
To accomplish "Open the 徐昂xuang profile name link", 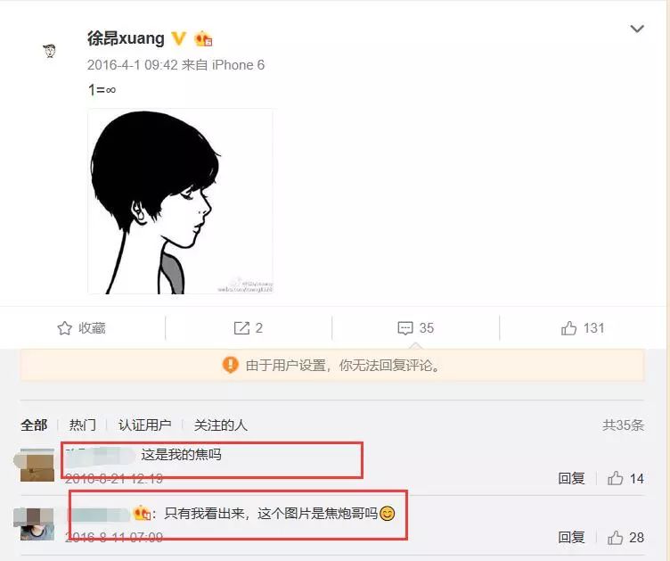I will click(x=126, y=38).
